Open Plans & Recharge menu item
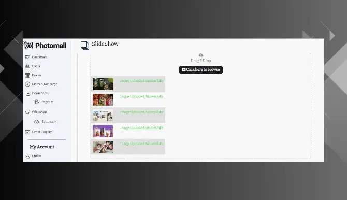 45,84
